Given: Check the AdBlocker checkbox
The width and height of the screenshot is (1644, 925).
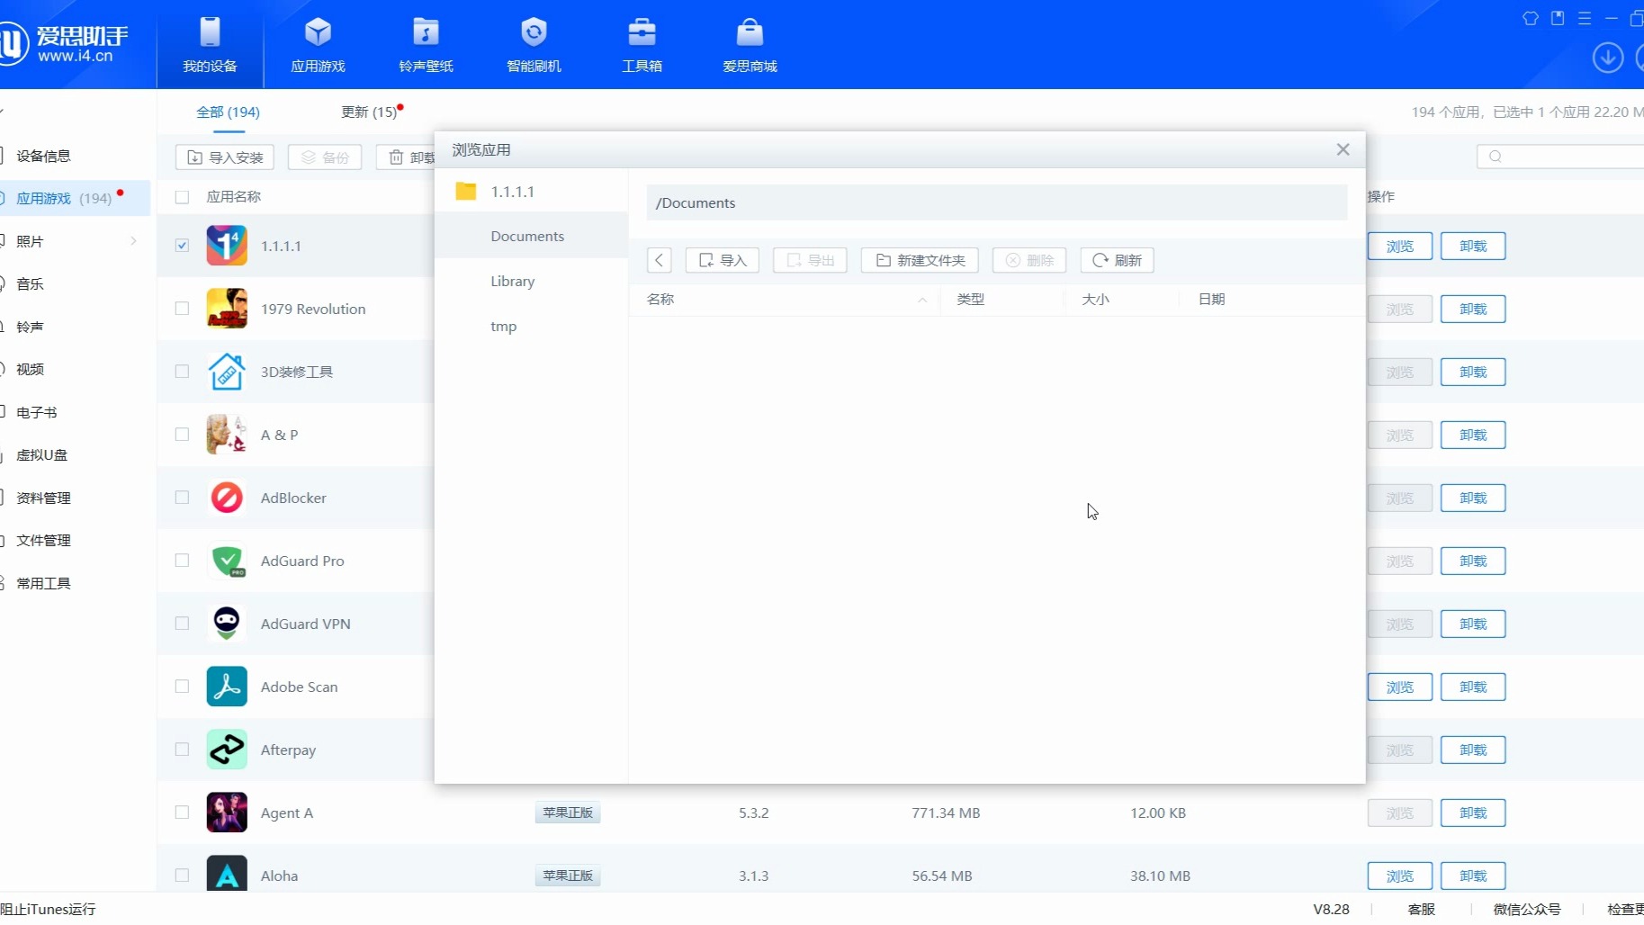Looking at the screenshot, I should 182,498.
